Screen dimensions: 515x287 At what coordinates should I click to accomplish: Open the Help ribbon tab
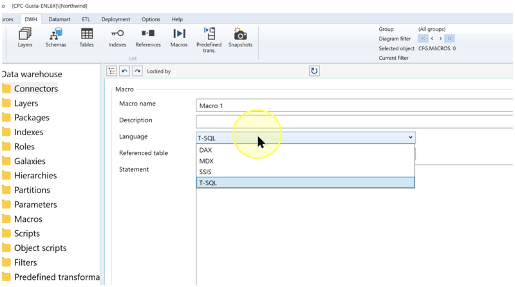tap(177, 19)
